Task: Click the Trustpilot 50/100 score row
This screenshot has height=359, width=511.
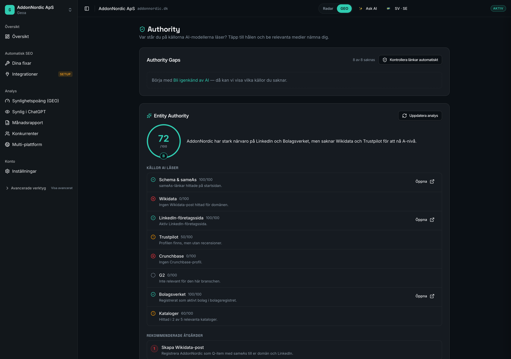Action: point(294,240)
